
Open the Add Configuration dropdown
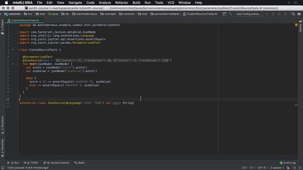click(x=249, y=14)
